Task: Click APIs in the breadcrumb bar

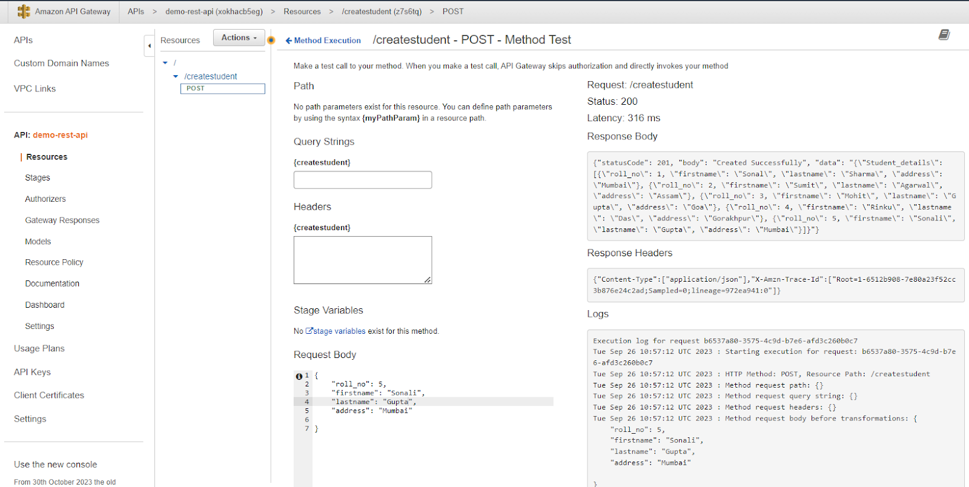Action: coord(136,12)
